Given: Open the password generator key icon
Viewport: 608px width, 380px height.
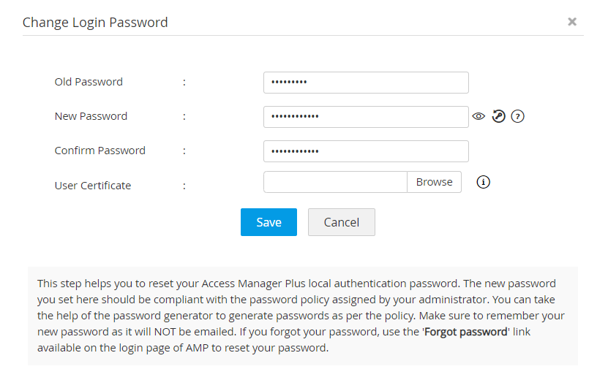Looking at the screenshot, I should pyautogui.click(x=498, y=116).
